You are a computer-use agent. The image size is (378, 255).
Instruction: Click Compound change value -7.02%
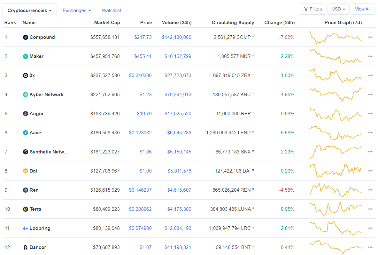287,37
